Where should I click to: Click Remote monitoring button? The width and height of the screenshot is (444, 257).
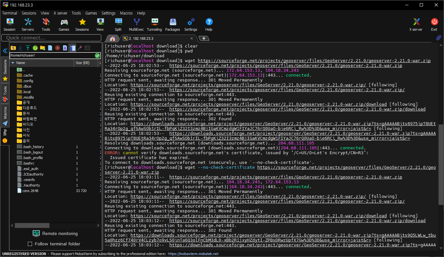(55, 233)
